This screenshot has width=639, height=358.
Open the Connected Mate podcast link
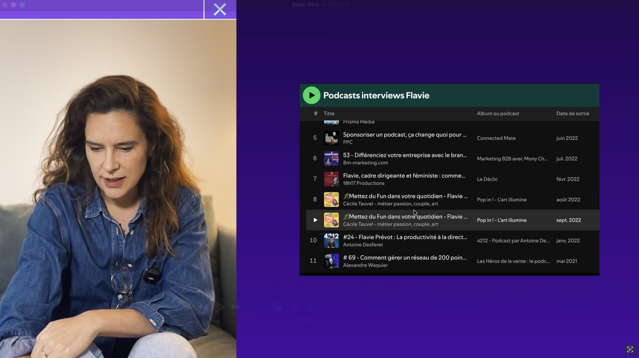[496, 138]
